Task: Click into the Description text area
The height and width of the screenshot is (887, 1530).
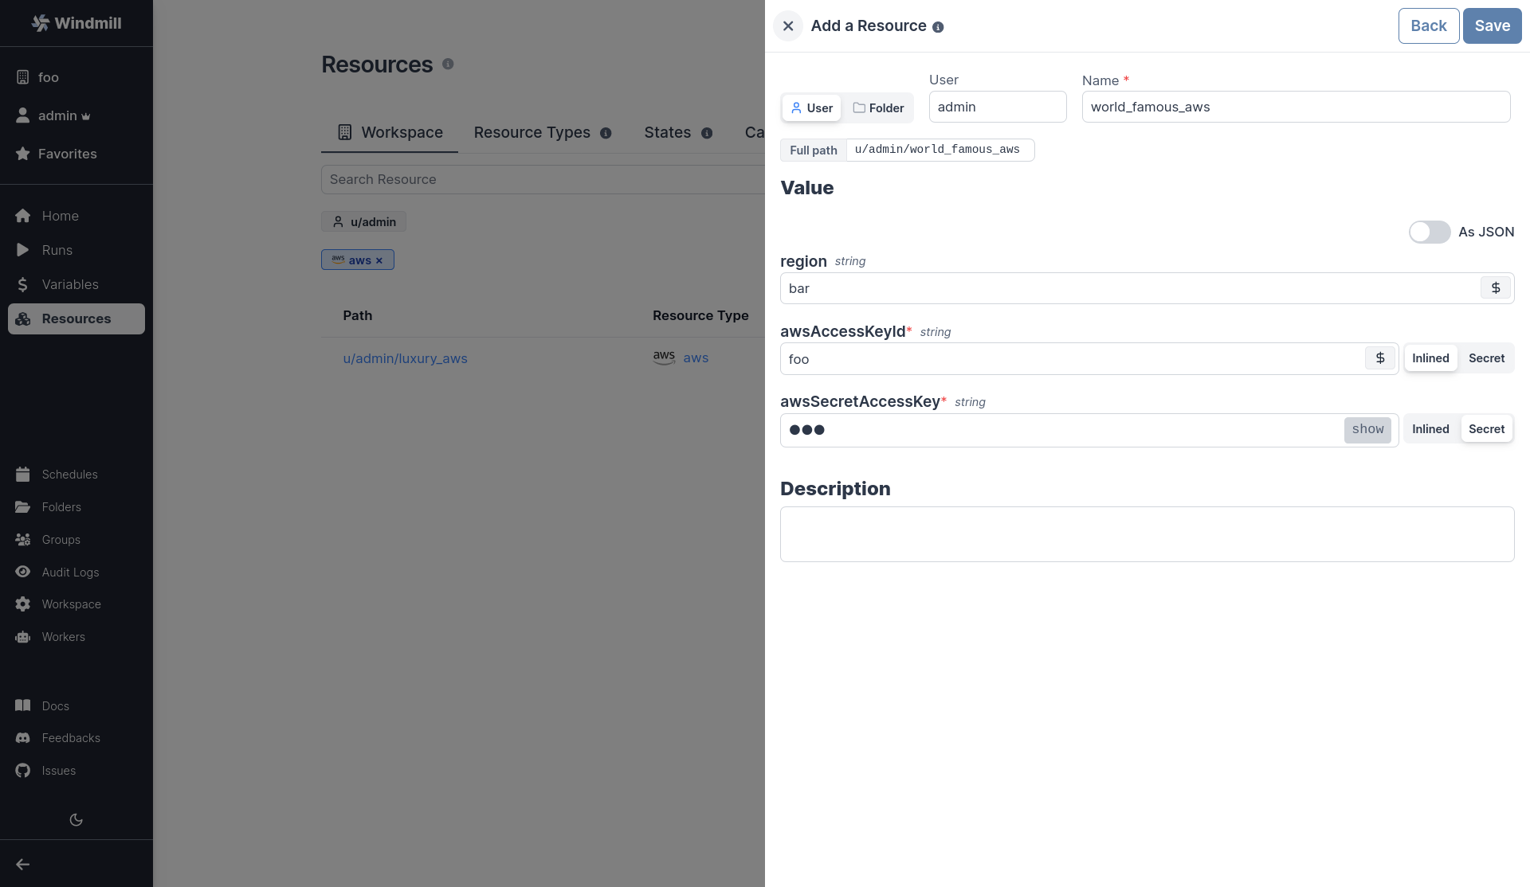Action: point(1146,533)
